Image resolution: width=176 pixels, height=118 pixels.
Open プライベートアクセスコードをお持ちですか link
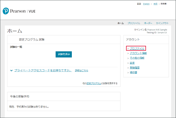click(x=43, y=70)
